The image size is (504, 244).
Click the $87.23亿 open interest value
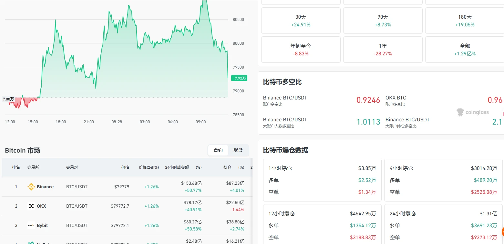(235, 183)
